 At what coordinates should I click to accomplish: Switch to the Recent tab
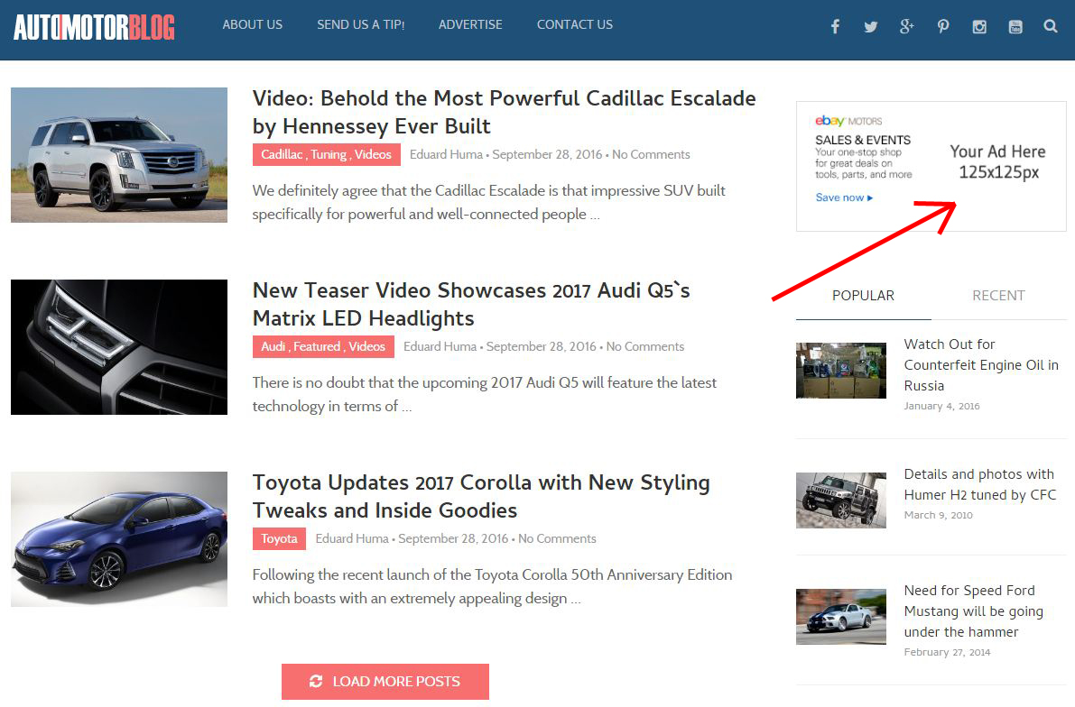[998, 295]
